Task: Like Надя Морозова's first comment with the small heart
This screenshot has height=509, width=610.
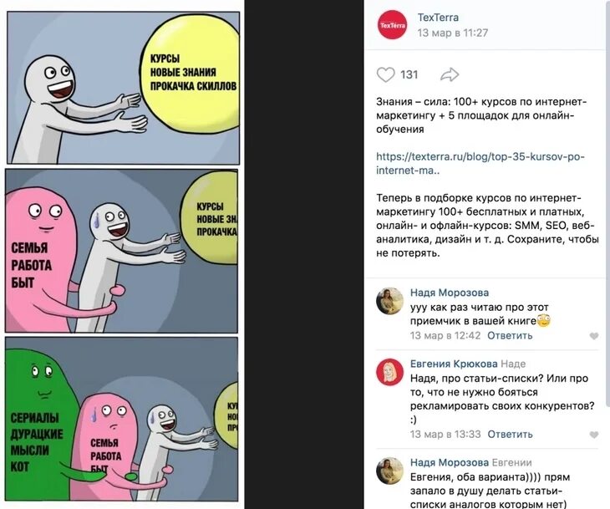Action: [593, 336]
